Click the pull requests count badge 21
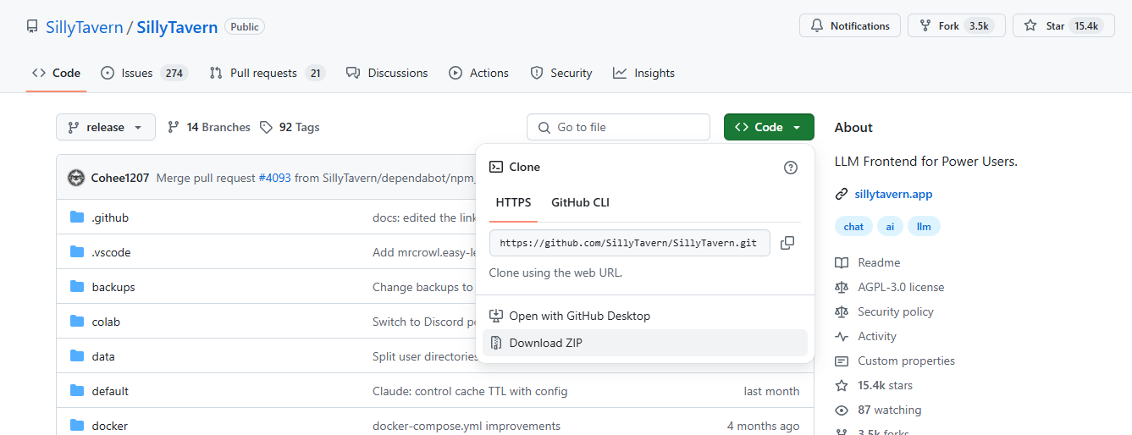Image resolution: width=1132 pixels, height=435 pixels. click(x=316, y=73)
